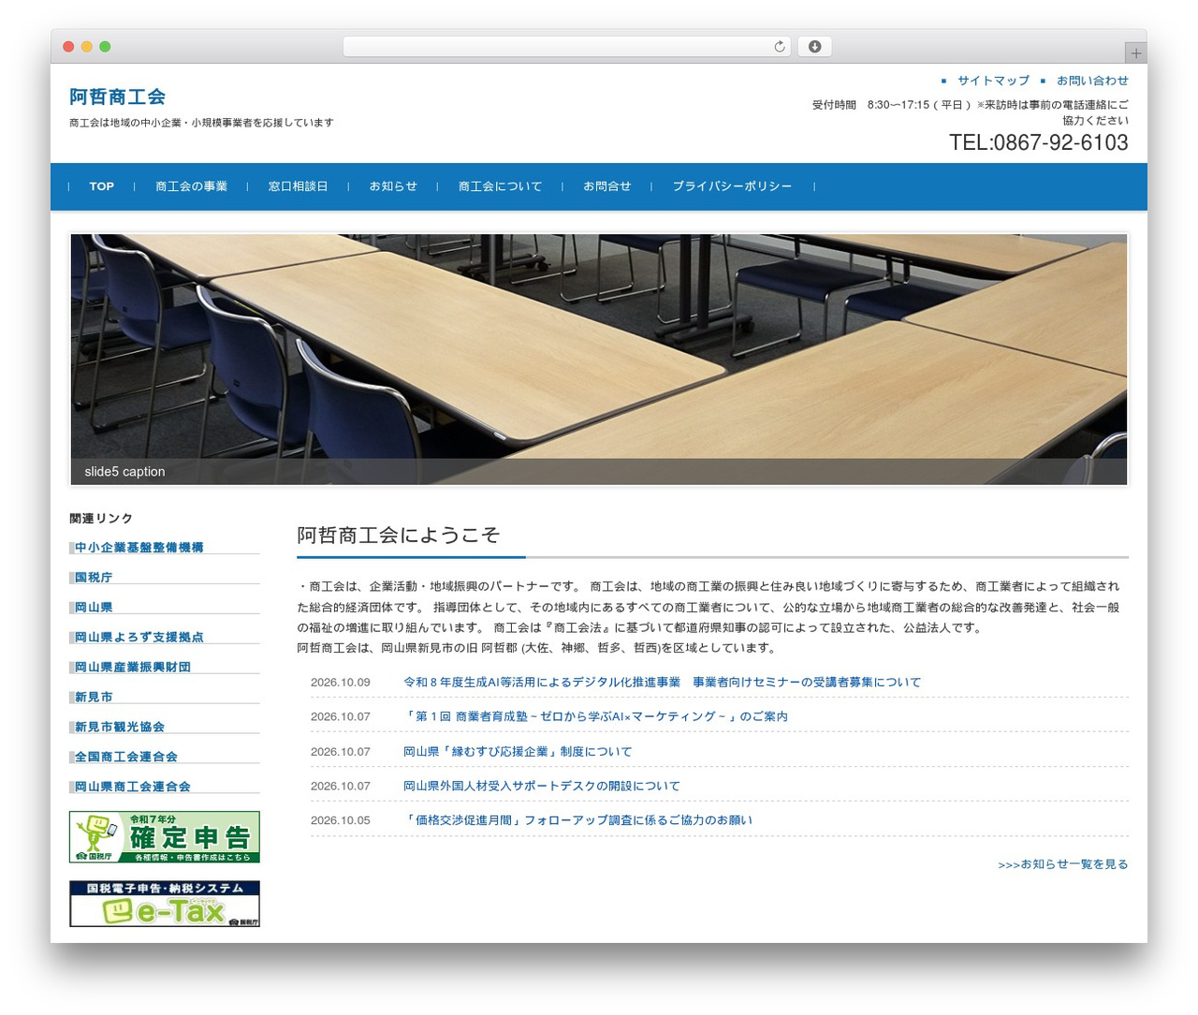Visit the 新見市 sidebar link
Viewport: 1198px width, 1015px height.
tap(94, 698)
